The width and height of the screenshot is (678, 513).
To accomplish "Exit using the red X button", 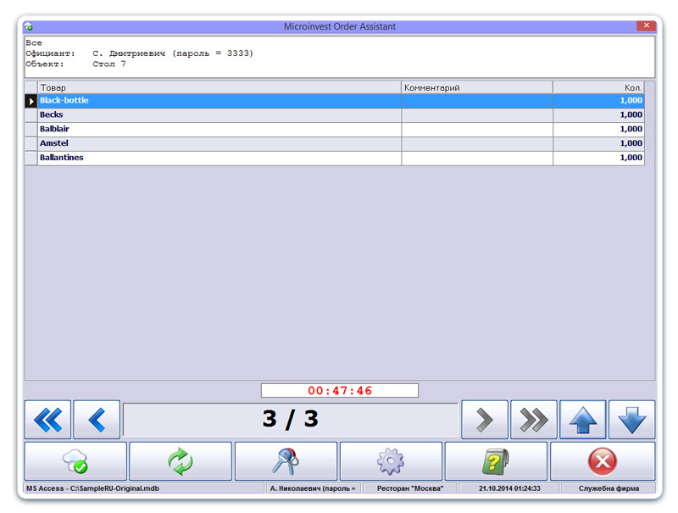I will pyautogui.click(x=602, y=461).
